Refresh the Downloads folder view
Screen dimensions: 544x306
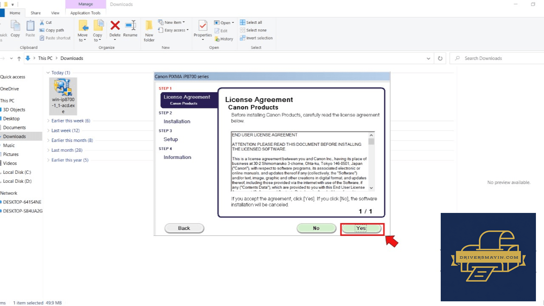[x=440, y=58]
